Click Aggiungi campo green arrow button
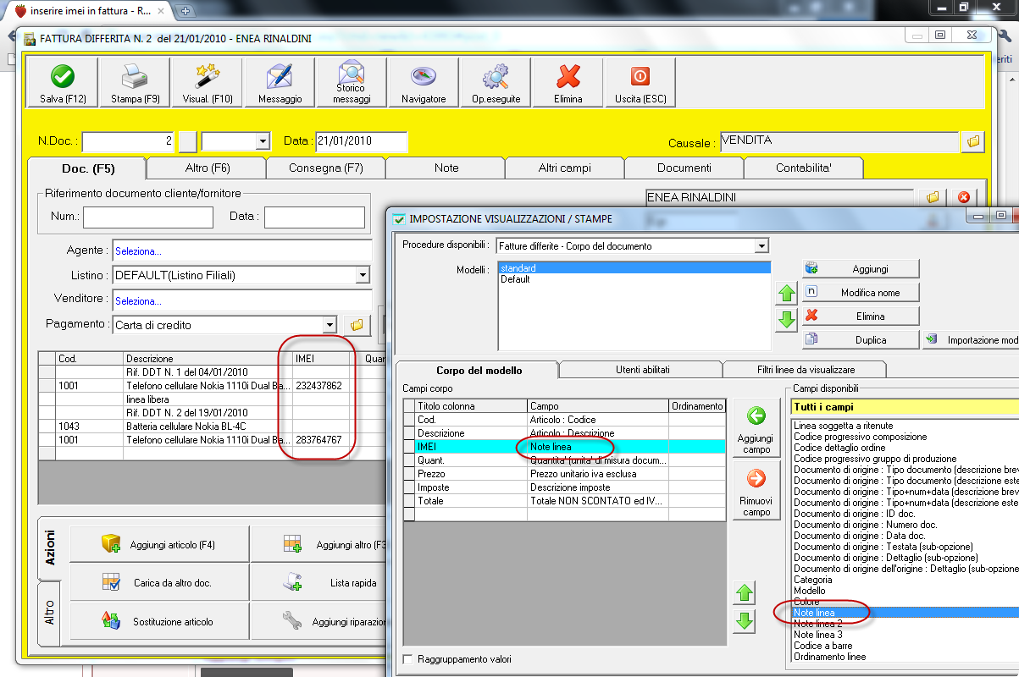Image resolution: width=1019 pixels, height=677 pixels. pyautogui.click(x=756, y=430)
